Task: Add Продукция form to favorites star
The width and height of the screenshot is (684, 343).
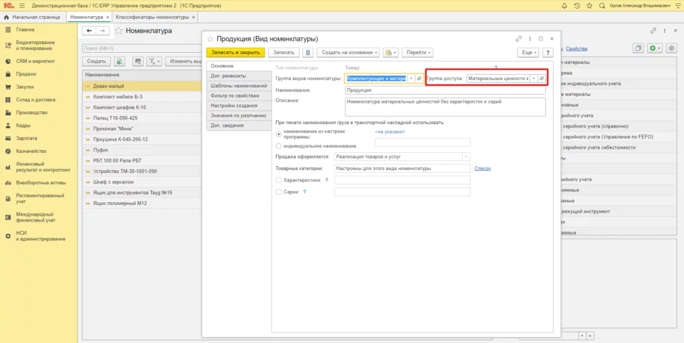Action: click(210, 39)
